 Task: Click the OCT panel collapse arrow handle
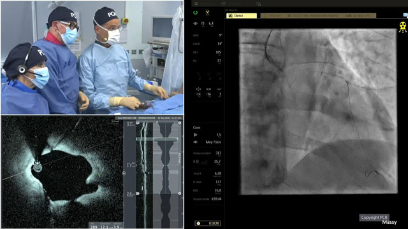124,173
